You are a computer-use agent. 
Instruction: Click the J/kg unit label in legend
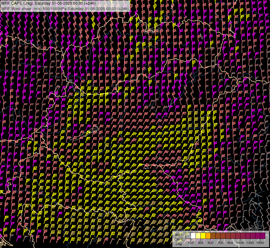click(x=178, y=244)
